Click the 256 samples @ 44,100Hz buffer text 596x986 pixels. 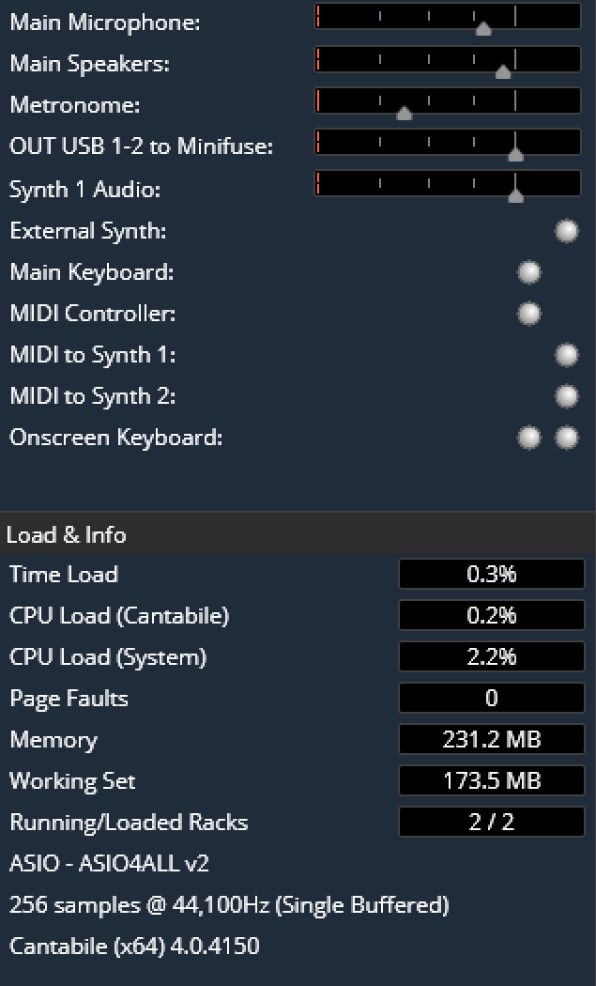point(229,905)
